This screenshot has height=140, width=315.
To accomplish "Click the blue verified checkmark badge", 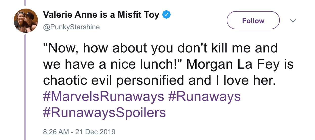I will pyautogui.click(x=166, y=15).
